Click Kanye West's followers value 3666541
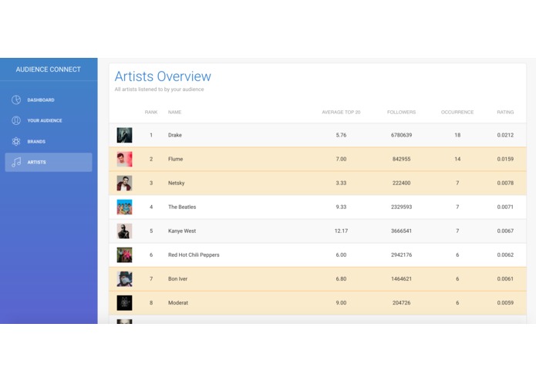The width and height of the screenshot is (536, 381). (x=401, y=231)
